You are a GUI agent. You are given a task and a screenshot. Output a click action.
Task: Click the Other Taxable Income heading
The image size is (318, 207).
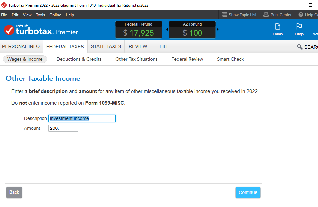point(43,78)
